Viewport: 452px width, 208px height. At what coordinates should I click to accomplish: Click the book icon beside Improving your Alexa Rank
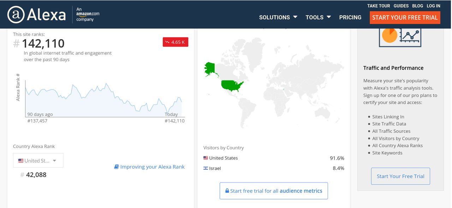(117, 167)
